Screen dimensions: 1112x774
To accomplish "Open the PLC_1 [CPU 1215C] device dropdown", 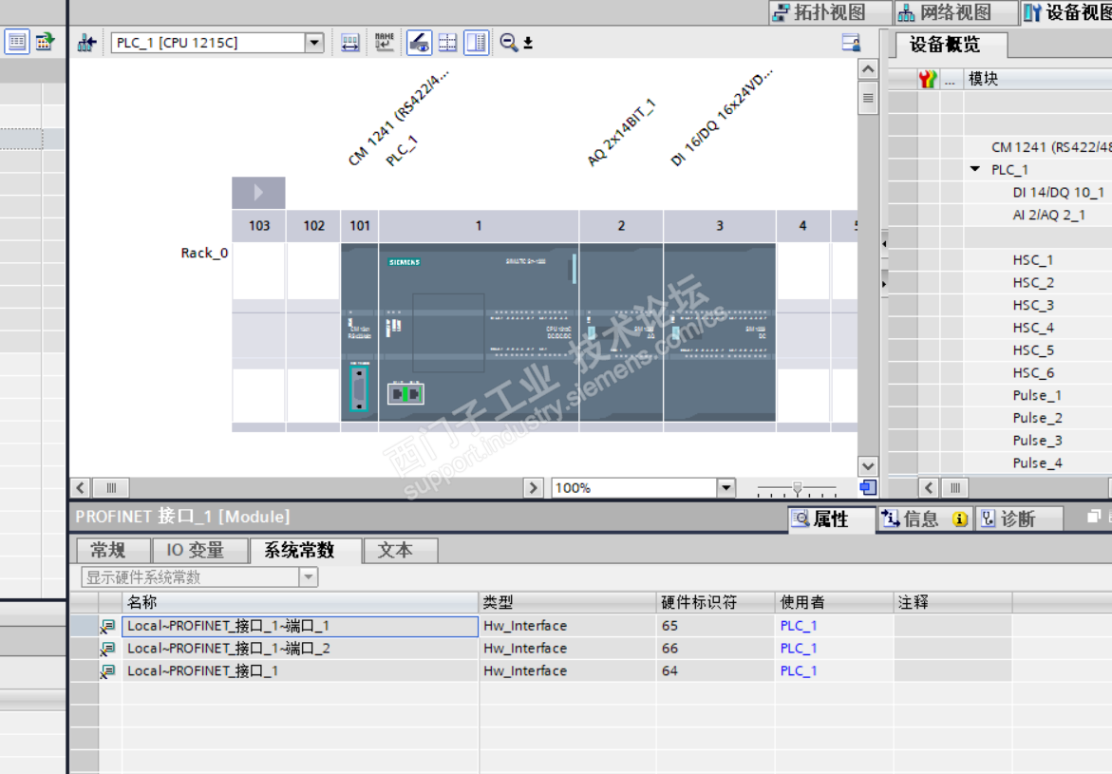I will (x=314, y=43).
